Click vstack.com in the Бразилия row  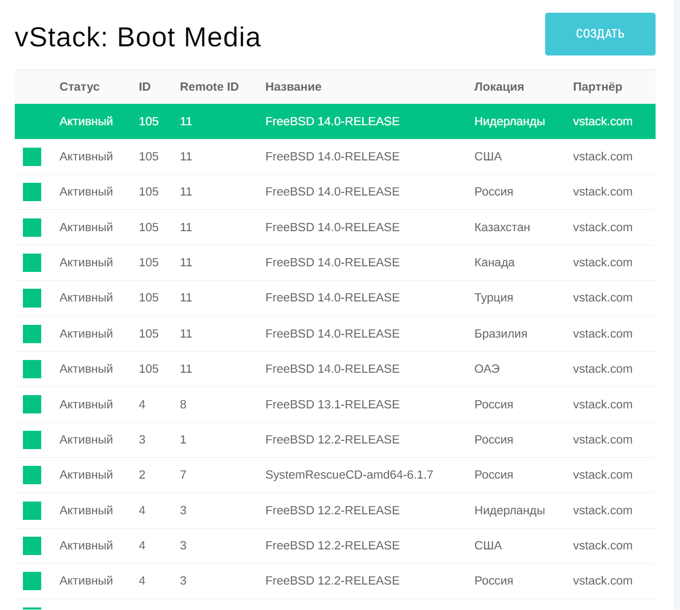pyautogui.click(x=603, y=334)
